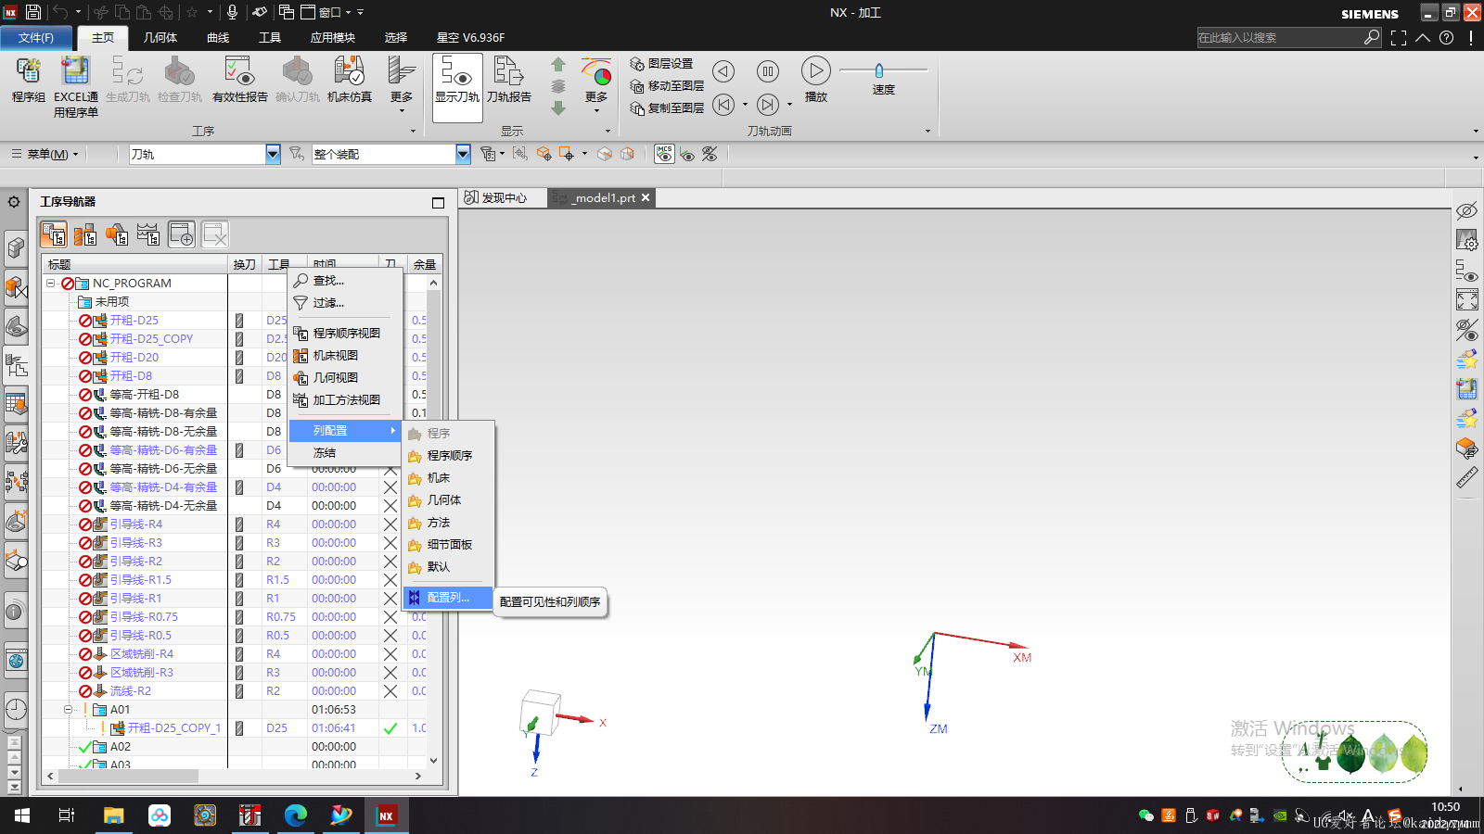Screen dimensions: 1484x834
Task: Collapse the NC_PROGRAM tree node
Action: (x=50, y=284)
